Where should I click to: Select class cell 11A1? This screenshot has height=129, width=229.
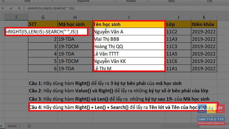tap(178, 68)
